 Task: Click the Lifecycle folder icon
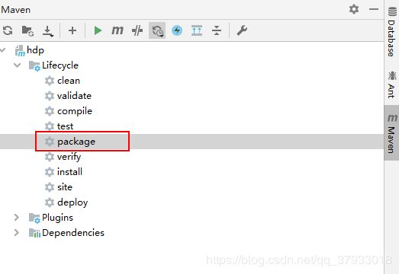click(x=34, y=65)
